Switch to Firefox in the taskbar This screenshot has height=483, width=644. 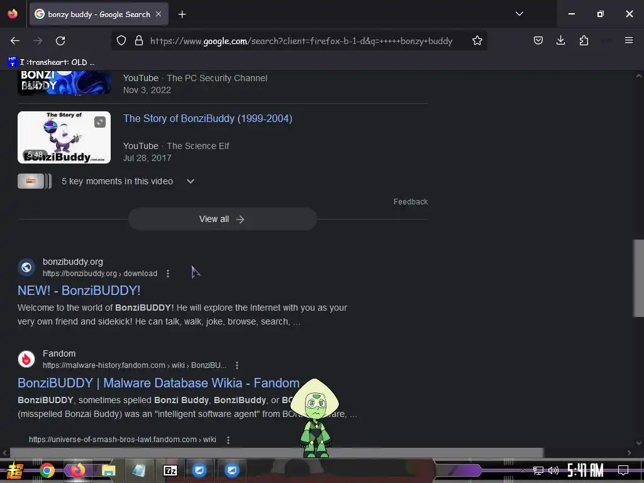pyautogui.click(x=77, y=470)
